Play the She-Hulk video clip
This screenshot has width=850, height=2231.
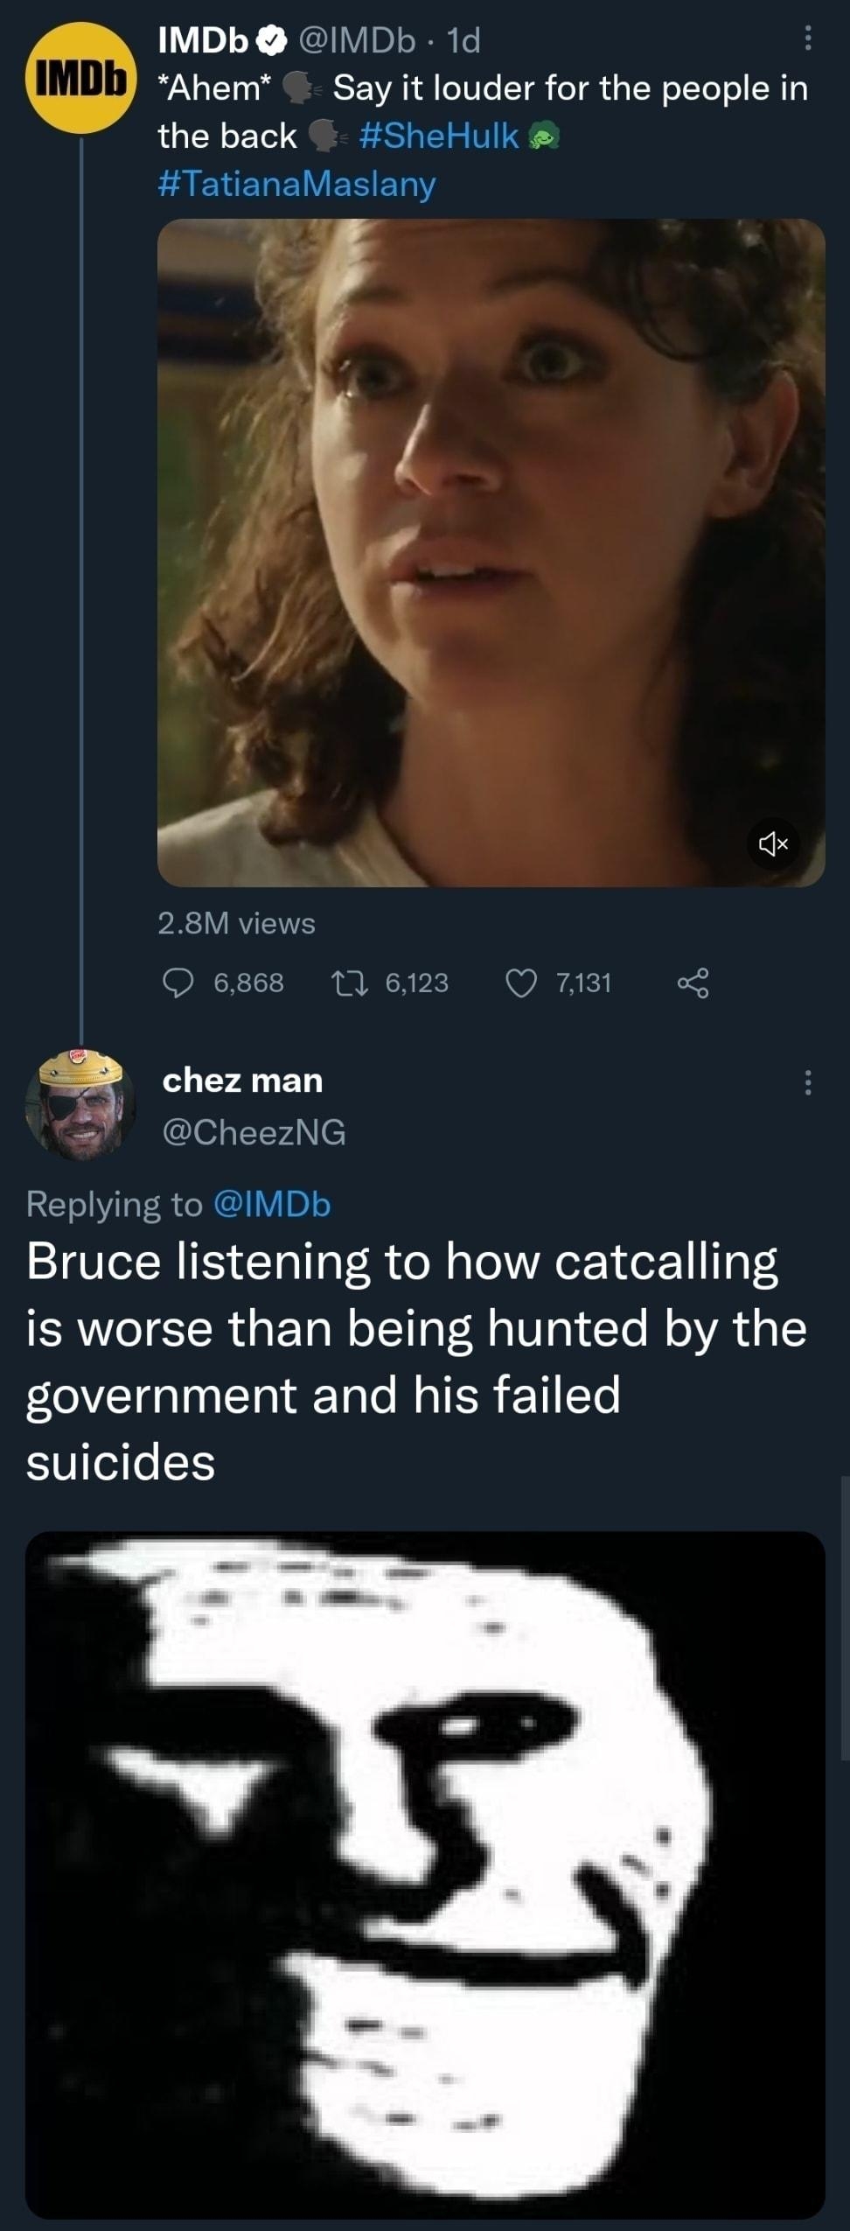(494, 551)
